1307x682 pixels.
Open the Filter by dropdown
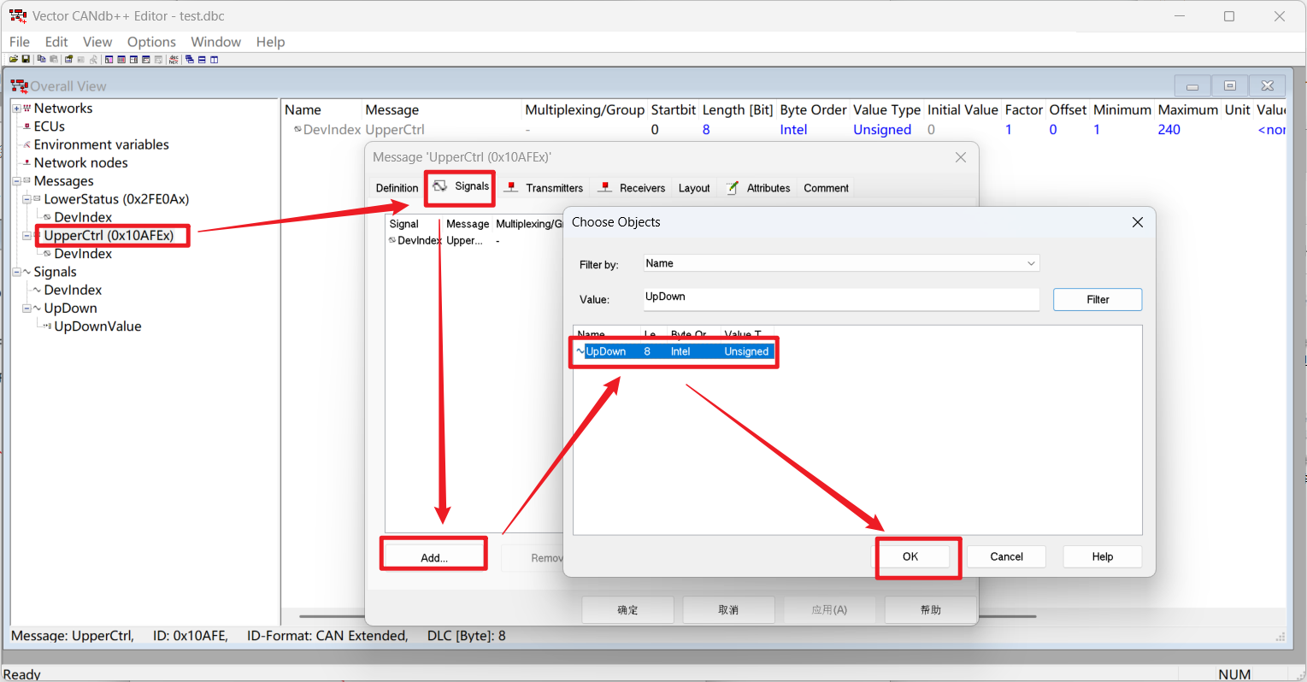click(x=1031, y=263)
